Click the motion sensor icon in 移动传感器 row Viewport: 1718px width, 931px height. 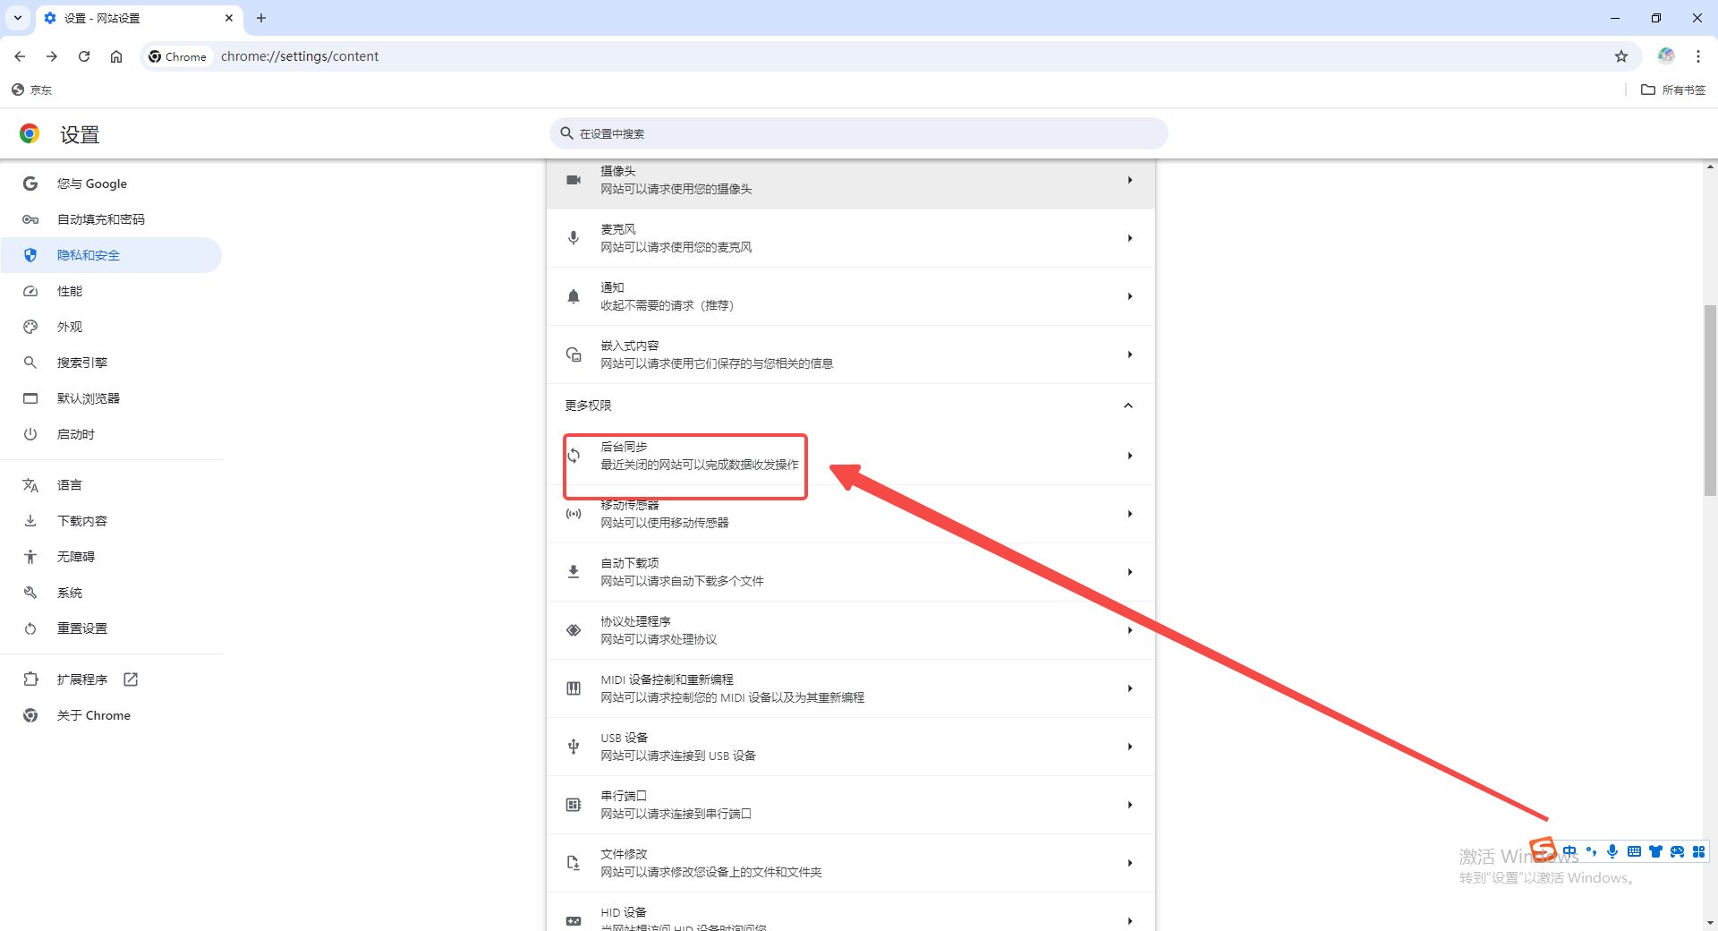[574, 514]
